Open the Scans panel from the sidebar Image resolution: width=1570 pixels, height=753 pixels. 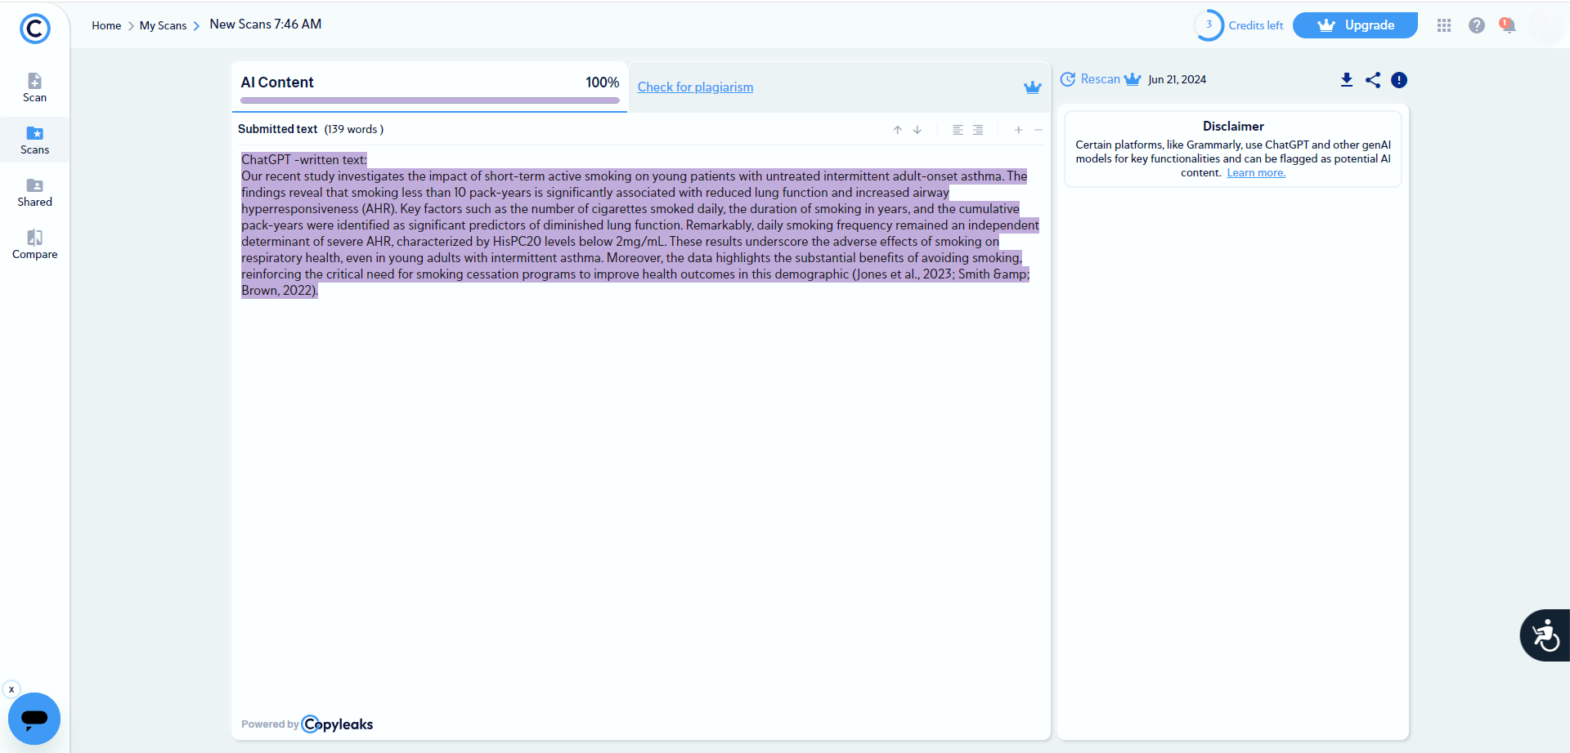click(34, 139)
